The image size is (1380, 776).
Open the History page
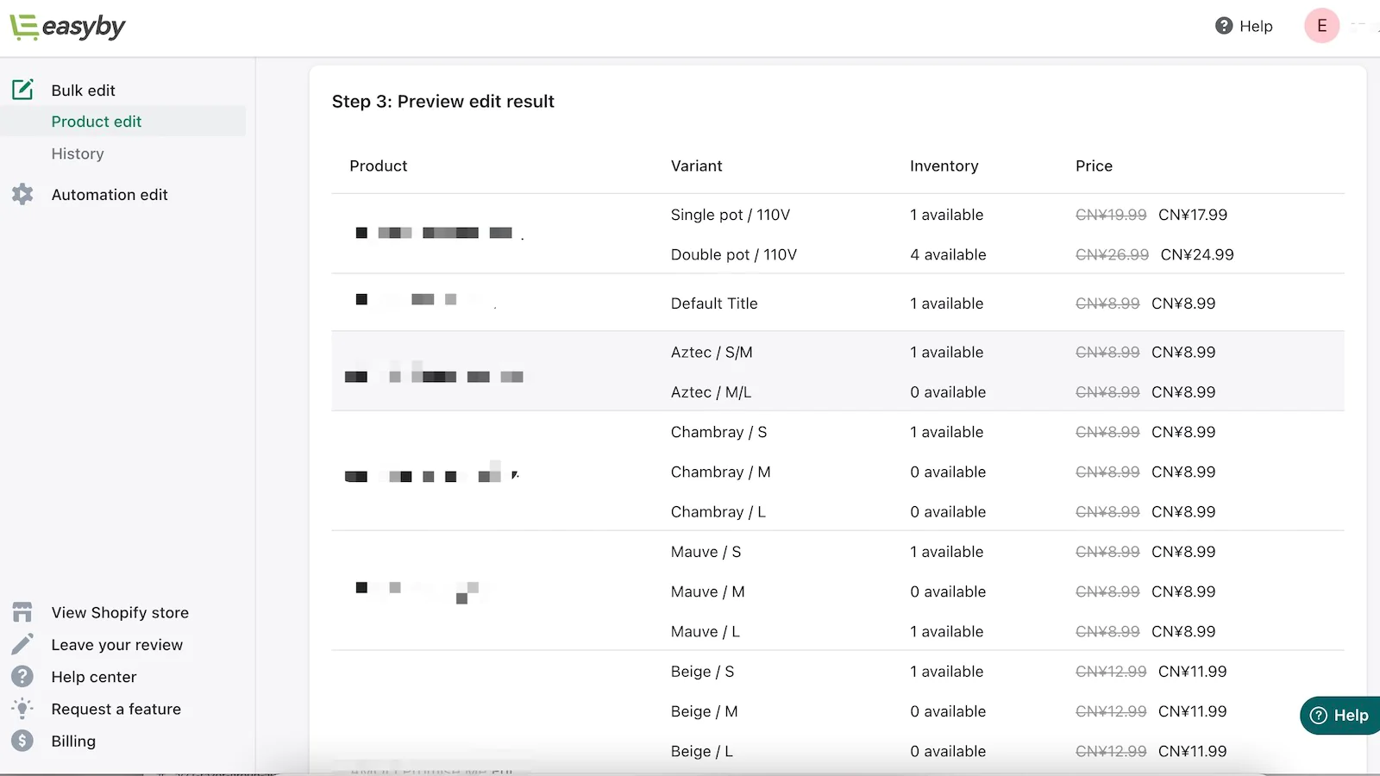[78, 153]
